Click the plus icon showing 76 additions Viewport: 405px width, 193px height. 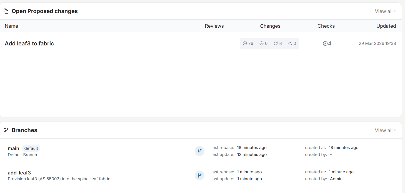tap(245, 43)
